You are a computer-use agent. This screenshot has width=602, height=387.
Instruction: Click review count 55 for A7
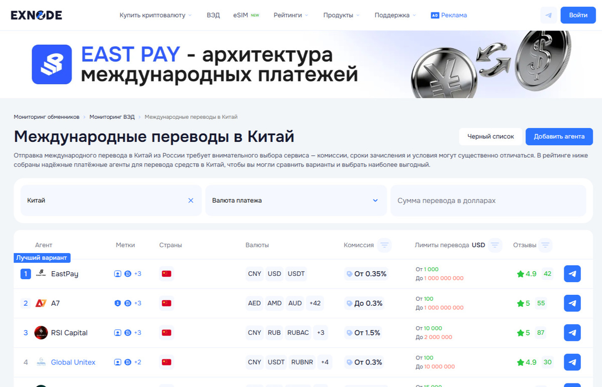click(x=541, y=303)
